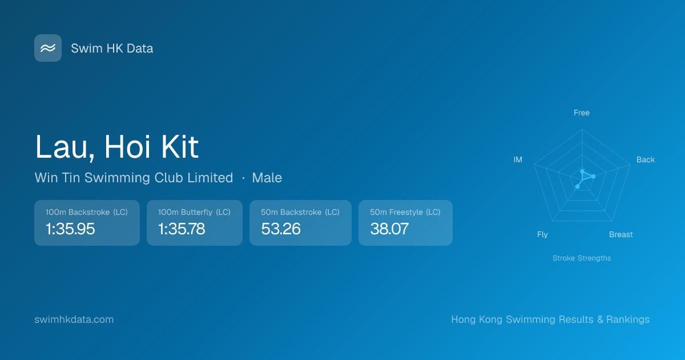Image resolution: width=685 pixels, height=360 pixels.
Task: Click the Fly axis label on radar chart
Action: click(x=542, y=234)
